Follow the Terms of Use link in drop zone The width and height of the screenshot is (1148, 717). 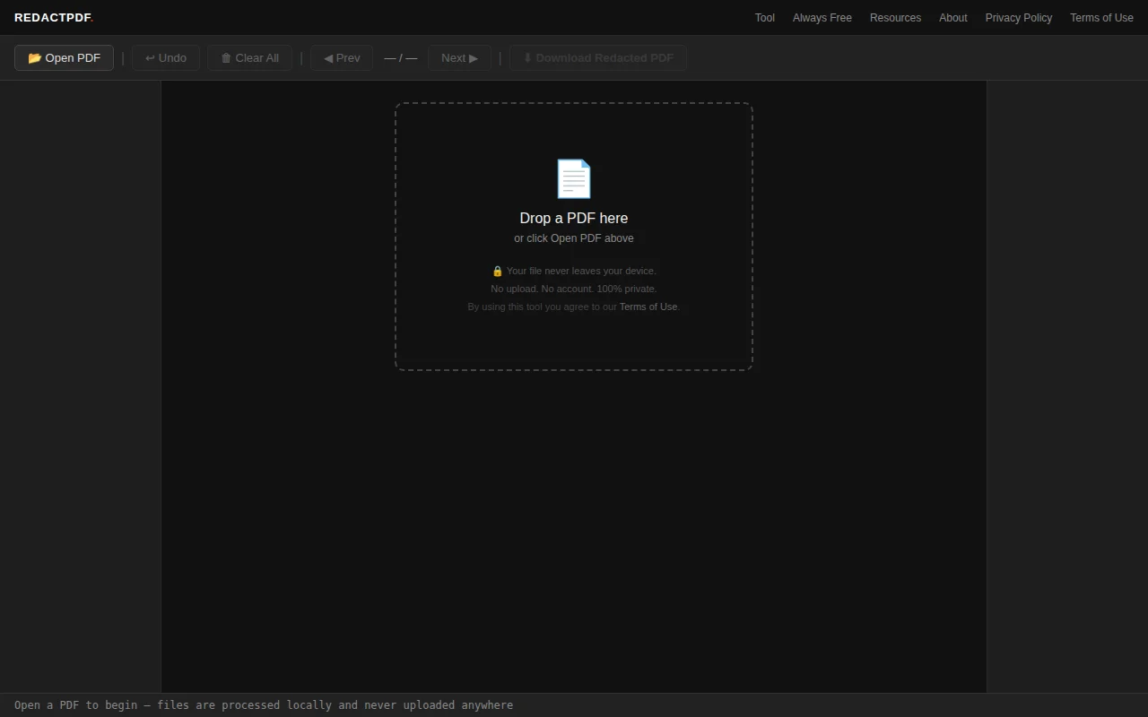tap(648, 307)
